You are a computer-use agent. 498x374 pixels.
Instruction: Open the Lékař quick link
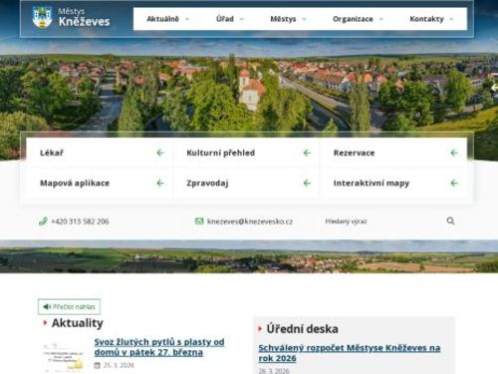coord(100,153)
